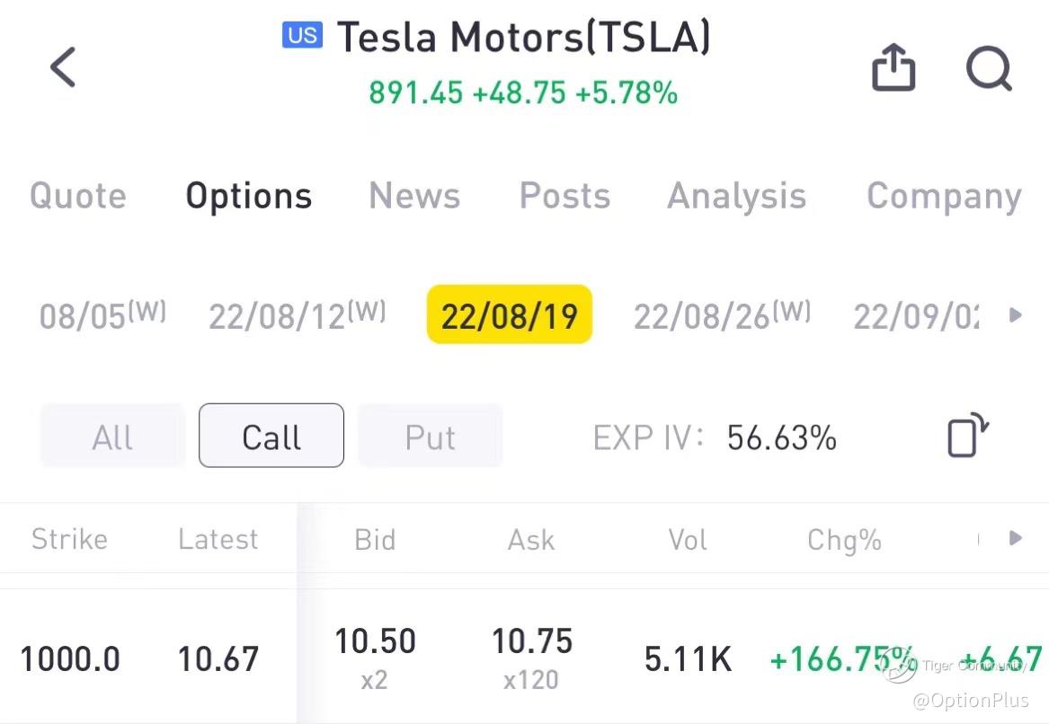Switch to the Quote tab
1049x724 pixels.
point(78,196)
